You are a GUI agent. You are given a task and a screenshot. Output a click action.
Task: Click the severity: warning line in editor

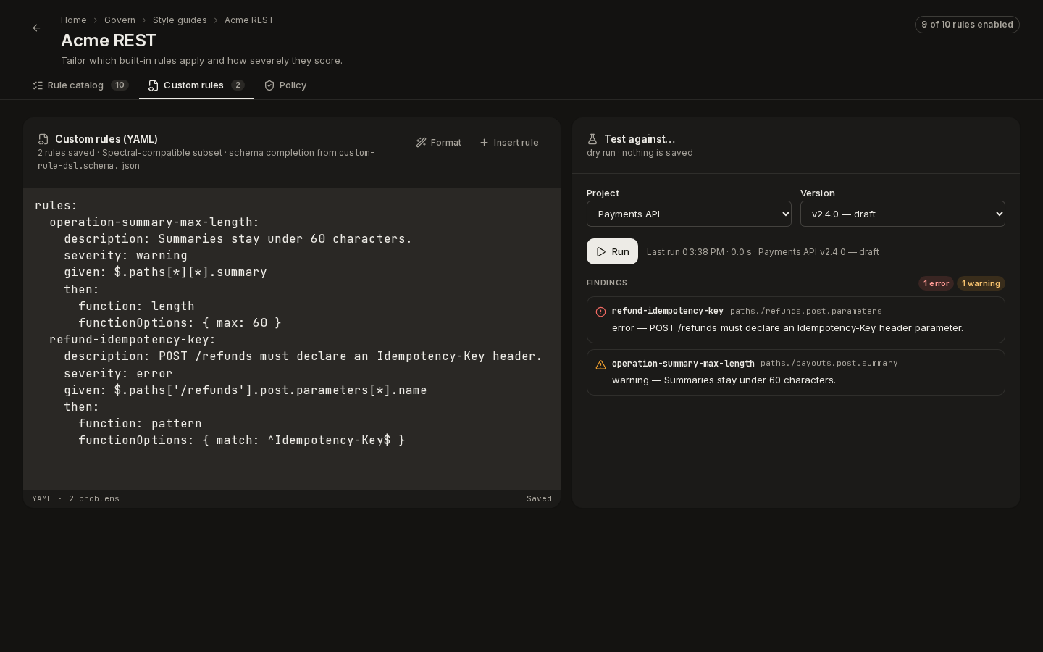click(x=125, y=256)
